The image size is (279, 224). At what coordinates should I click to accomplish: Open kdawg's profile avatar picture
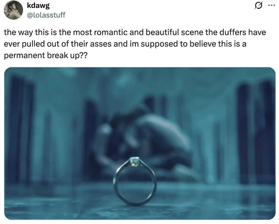[13, 10]
